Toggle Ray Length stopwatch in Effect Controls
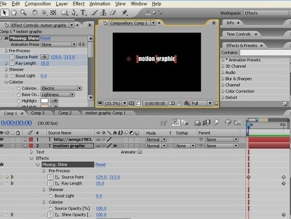291x219 pixels. click(x=12, y=63)
